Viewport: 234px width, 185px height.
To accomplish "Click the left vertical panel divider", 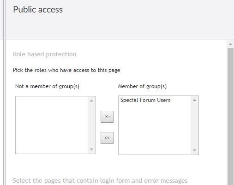I will coord(5,92).
